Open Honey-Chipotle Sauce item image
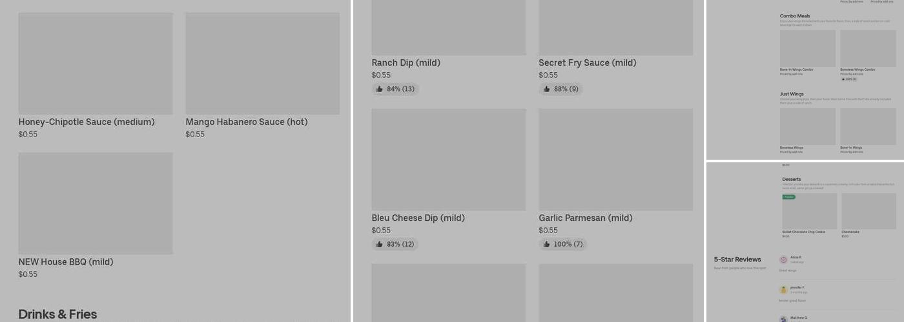The image size is (904, 322). (x=96, y=63)
